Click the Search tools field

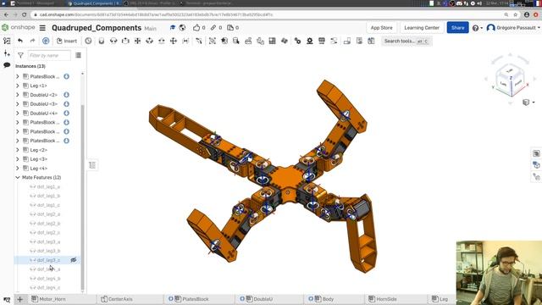(406, 41)
